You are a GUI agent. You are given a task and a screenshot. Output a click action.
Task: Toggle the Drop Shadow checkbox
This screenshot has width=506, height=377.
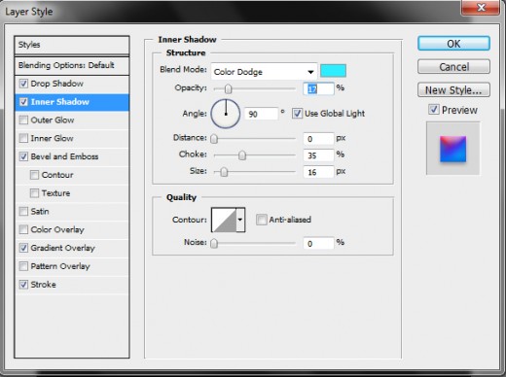pyautogui.click(x=23, y=84)
